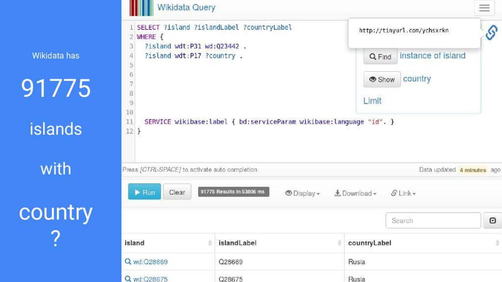Sort by the island column arrows
The image size is (502, 282).
(210, 243)
